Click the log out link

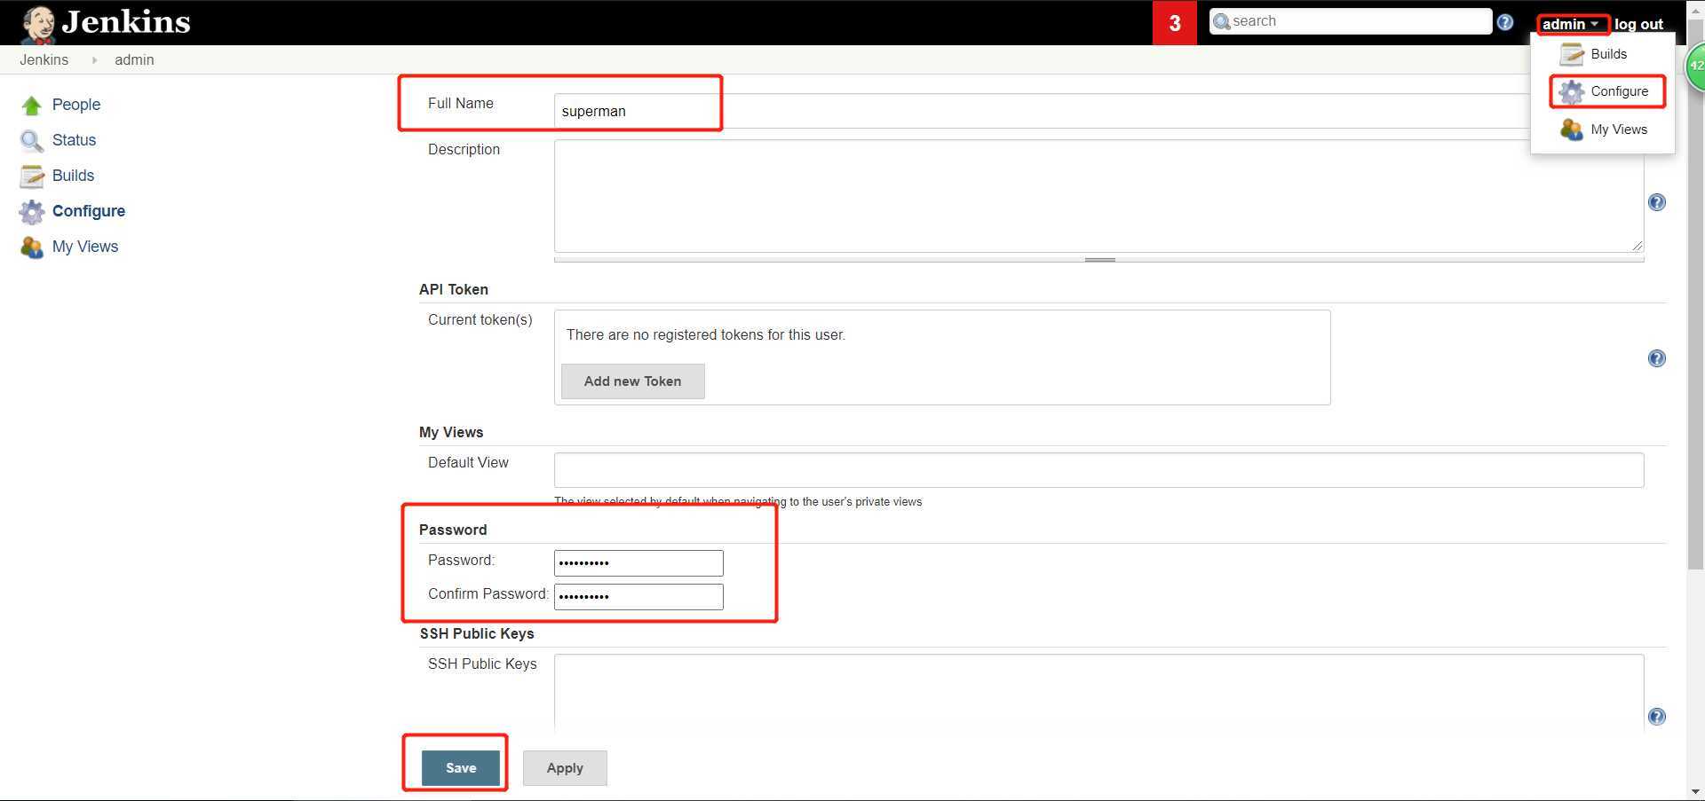pyautogui.click(x=1638, y=24)
